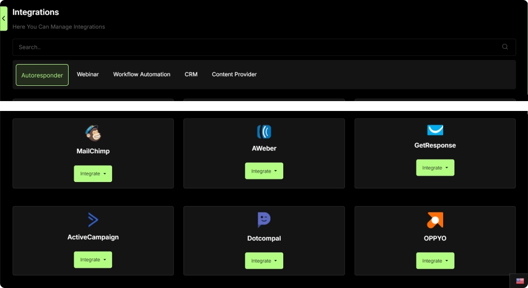Screen dimensions: 528x288
Task: Click the OPPYO name label
Action: click(435, 238)
